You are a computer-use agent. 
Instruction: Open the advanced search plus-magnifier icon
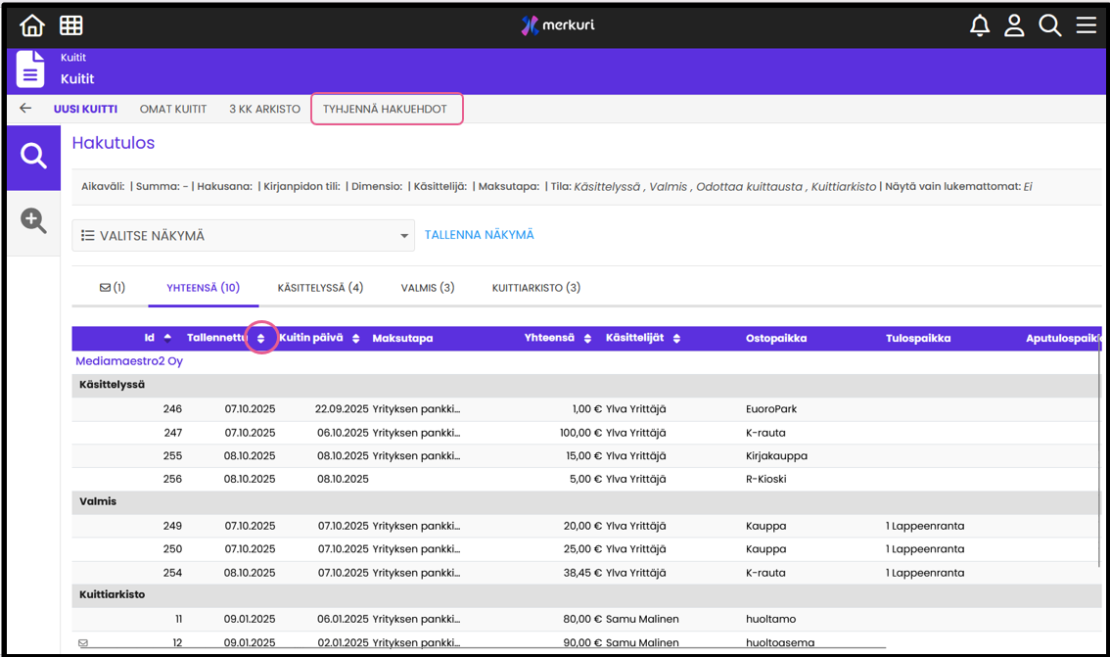(34, 221)
